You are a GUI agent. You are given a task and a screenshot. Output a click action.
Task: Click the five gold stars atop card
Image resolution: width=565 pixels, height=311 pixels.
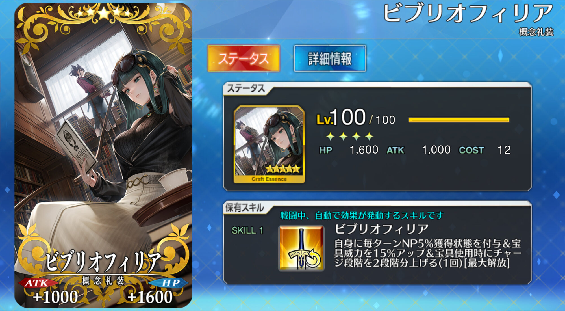click(103, 12)
